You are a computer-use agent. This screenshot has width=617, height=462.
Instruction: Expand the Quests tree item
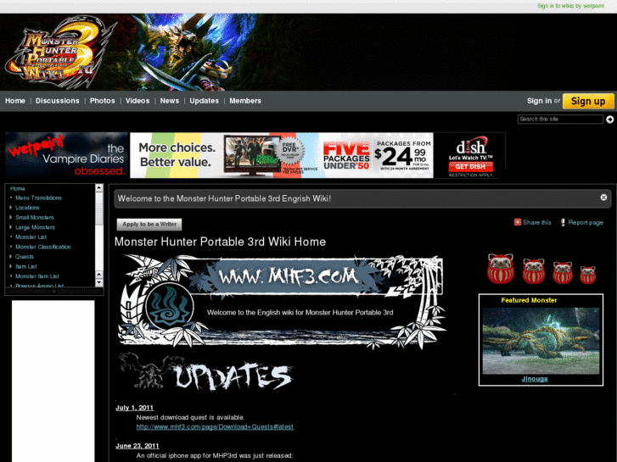[x=11, y=256]
